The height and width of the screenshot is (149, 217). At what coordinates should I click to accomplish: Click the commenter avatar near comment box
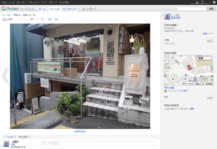click(x=6, y=144)
